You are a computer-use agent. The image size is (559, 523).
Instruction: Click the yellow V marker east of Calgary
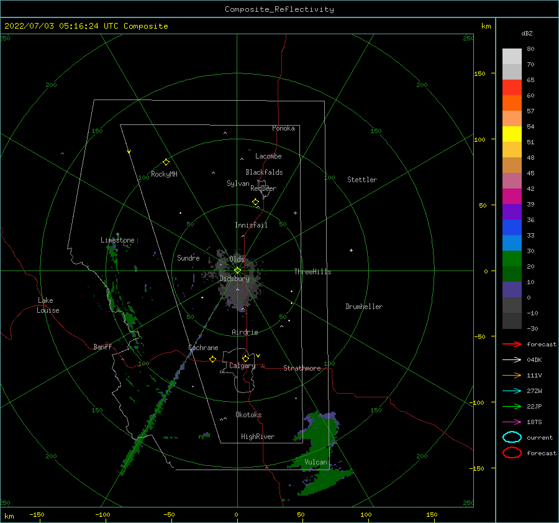point(258,356)
